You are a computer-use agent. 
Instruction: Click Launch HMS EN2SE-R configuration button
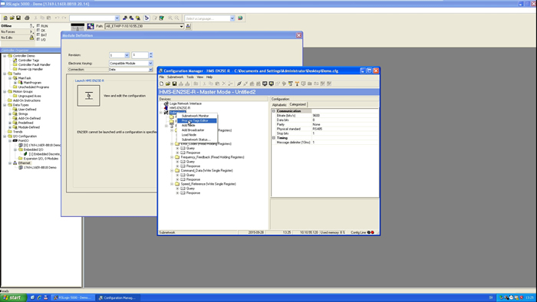pos(89,96)
